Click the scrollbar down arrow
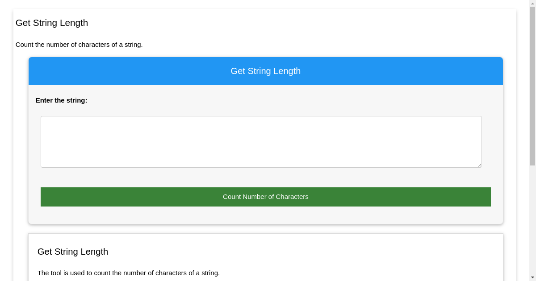Viewport: 536px width, 281px height. click(533, 277)
